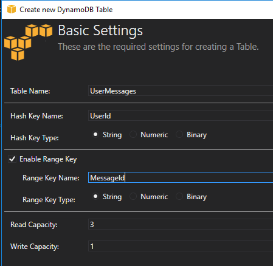Uncheck the Enable Range Key checkbox
273x266 pixels.
coord(12,159)
